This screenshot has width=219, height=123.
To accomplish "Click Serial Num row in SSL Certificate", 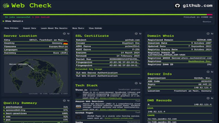I will pyautogui.click(x=108, y=59).
